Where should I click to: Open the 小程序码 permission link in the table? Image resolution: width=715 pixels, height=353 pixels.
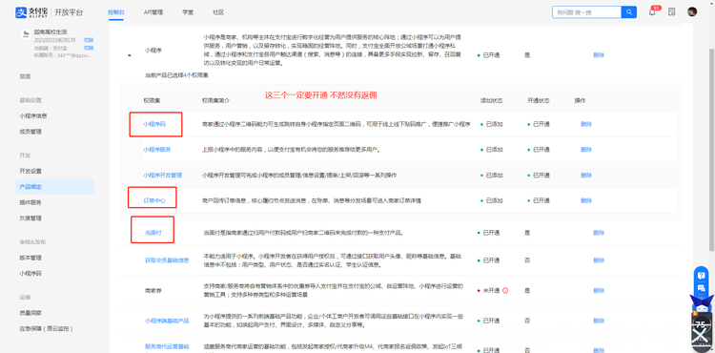[x=154, y=124]
